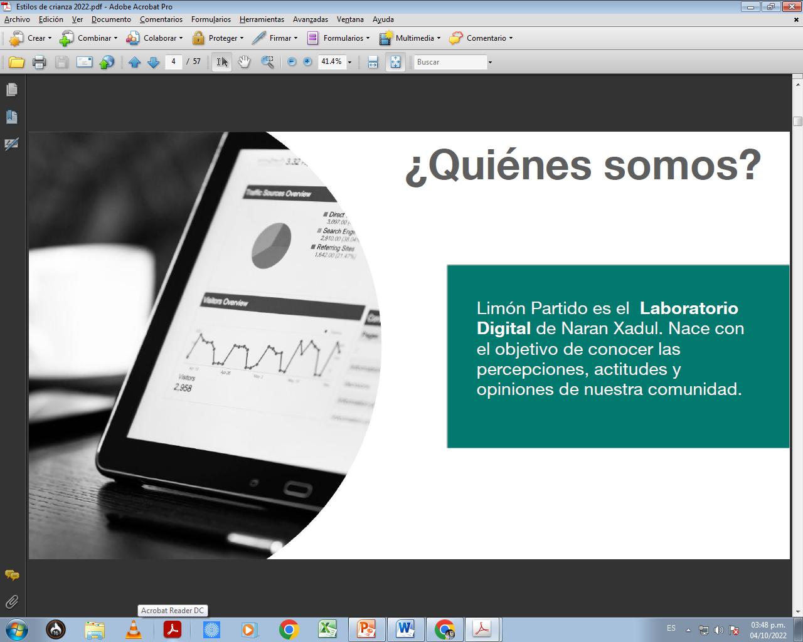Send the PDF by email using envelope icon

pyautogui.click(x=84, y=62)
